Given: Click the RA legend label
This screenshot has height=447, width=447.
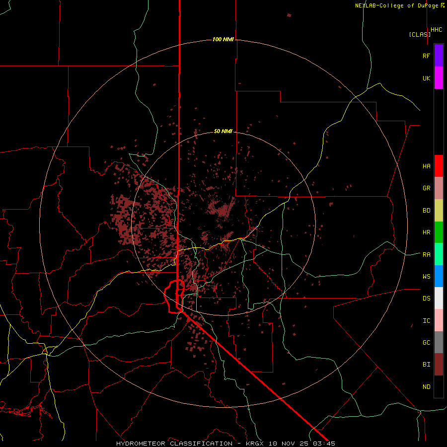Looking at the screenshot, I should tap(426, 255).
